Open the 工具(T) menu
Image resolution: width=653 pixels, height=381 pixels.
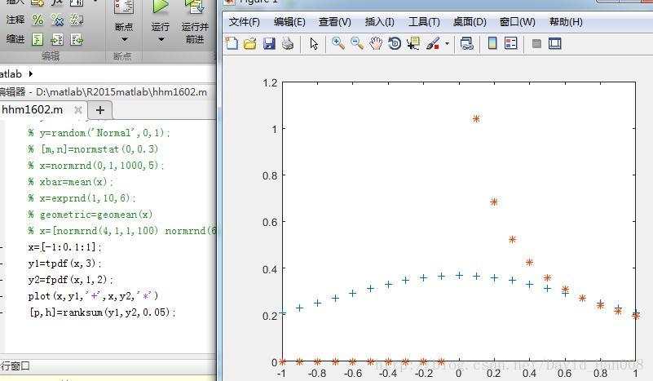424,22
